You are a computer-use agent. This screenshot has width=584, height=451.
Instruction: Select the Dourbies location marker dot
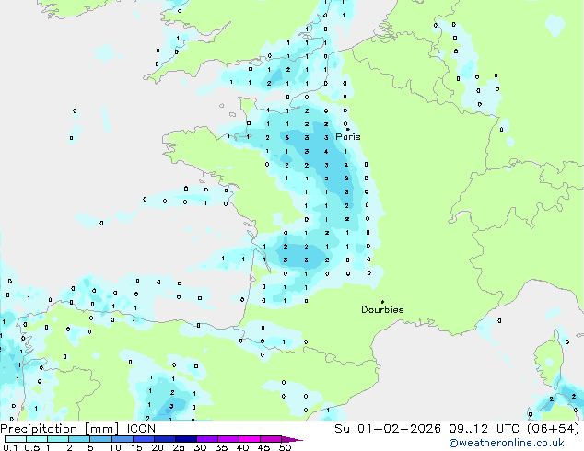382,302
